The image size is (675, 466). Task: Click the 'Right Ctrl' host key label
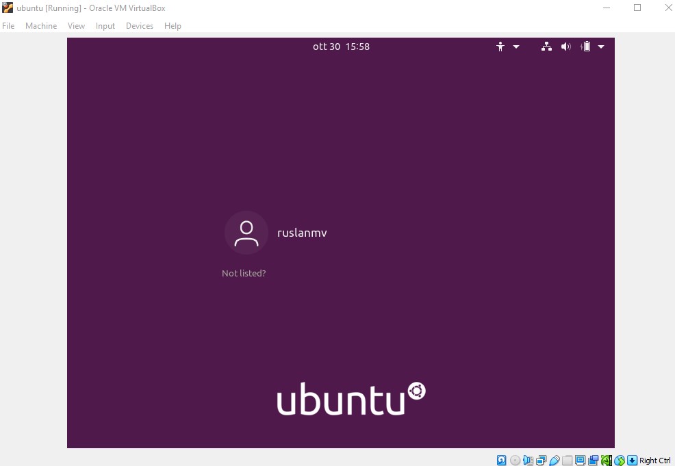pyautogui.click(x=654, y=461)
